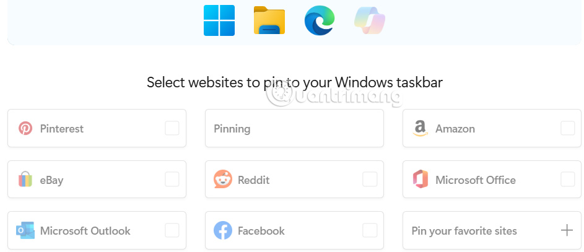
Task: Click the Pinning card
Action: (x=294, y=129)
